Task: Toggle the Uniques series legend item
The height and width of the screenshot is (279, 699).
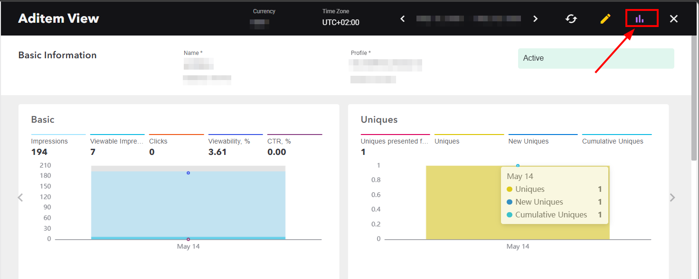Action: click(469, 141)
